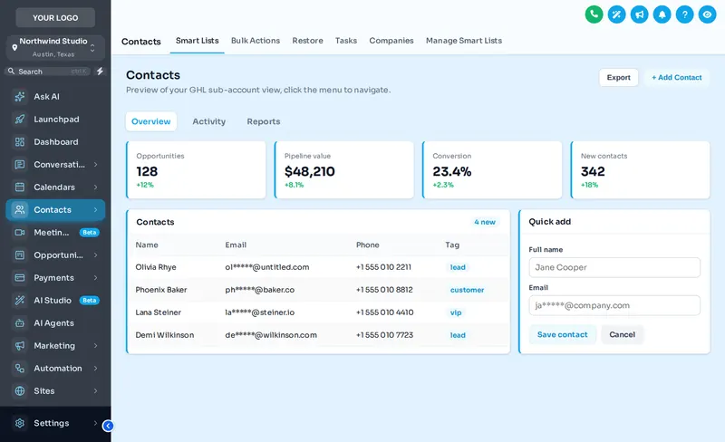Expand the Automation menu chevron
The width and height of the screenshot is (725, 442).
point(96,369)
